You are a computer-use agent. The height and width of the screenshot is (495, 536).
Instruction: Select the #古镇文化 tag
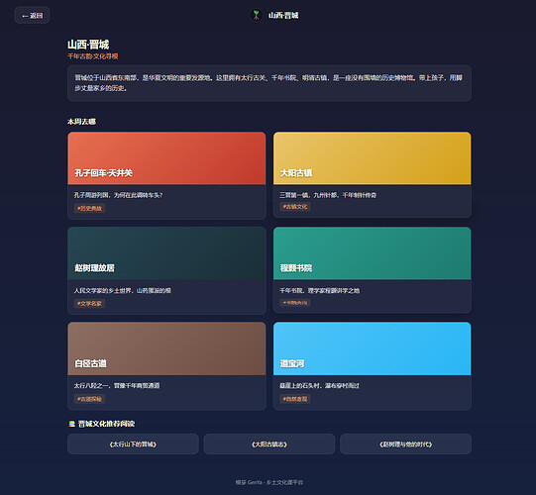pos(295,206)
